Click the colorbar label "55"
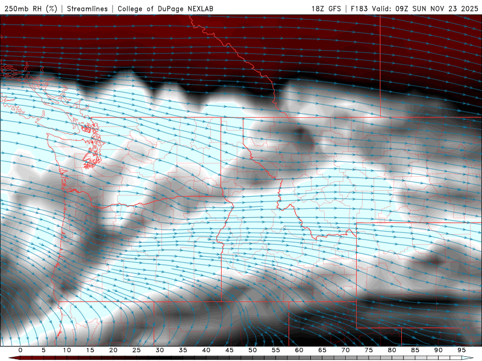Image resolution: width=482 pixels, height=361 pixels. pos(276,350)
